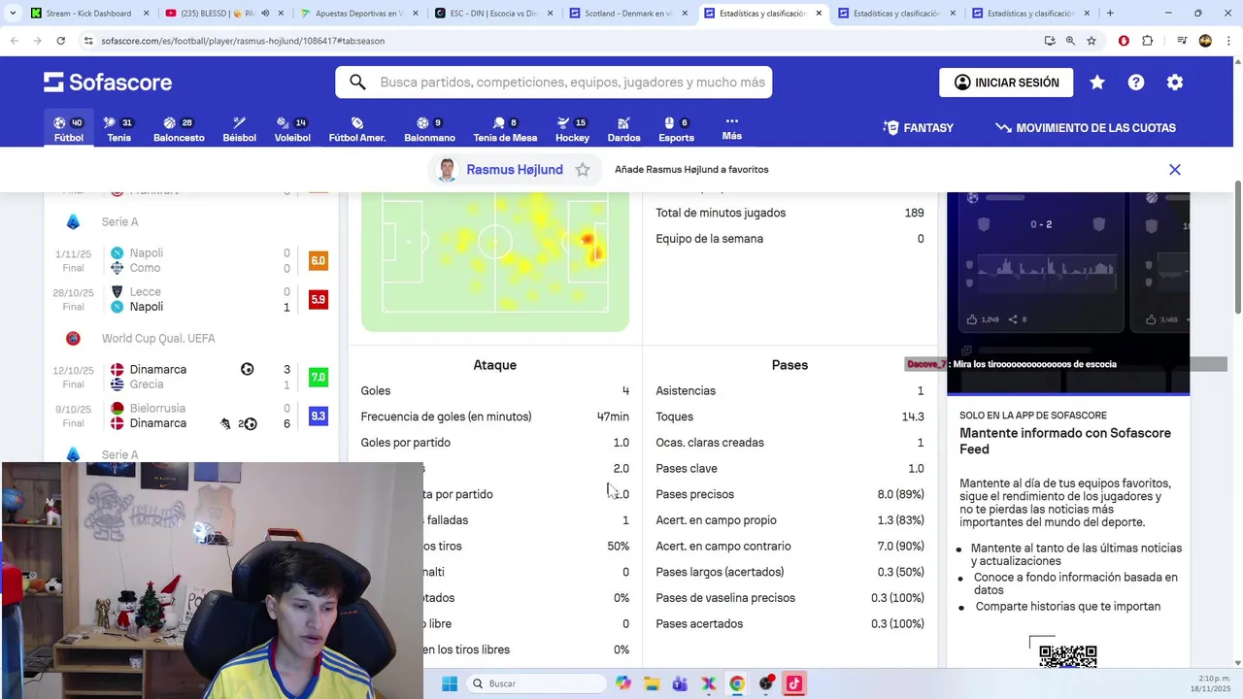Click the 9.3 blue rating badge
The height and width of the screenshot is (699, 1243).
pyautogui.click(x=318, y=416)
